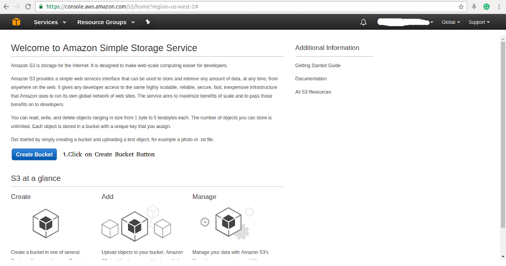Image resolution: width=506 pixels, height=266 pixels.
Task: Click the Create Bucket button
Action: tap(34, 154)
